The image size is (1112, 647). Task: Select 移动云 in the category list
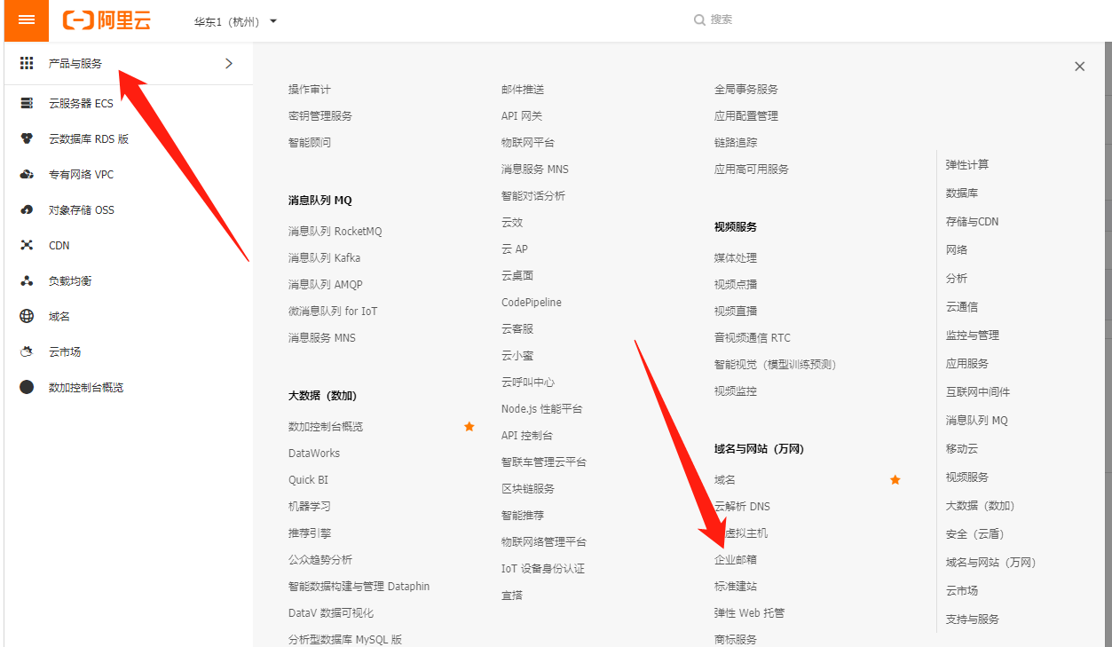click(962, 449)
